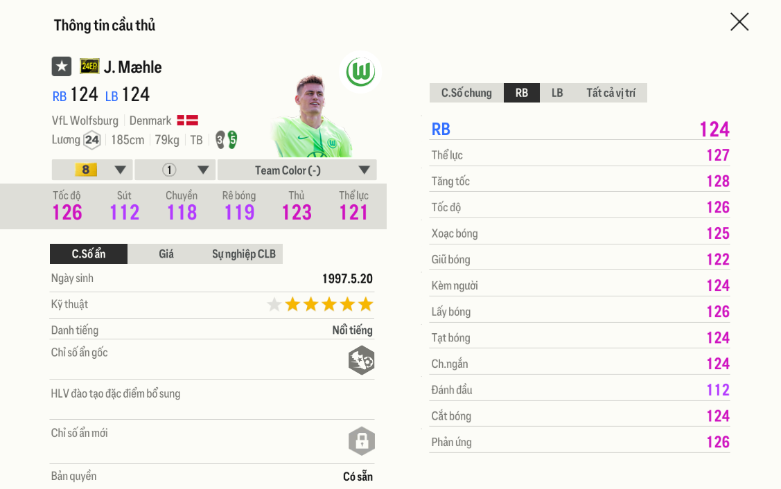Click the 24EP season badge icon
This screenshot has height=489, width=781.
click(89, 66)
